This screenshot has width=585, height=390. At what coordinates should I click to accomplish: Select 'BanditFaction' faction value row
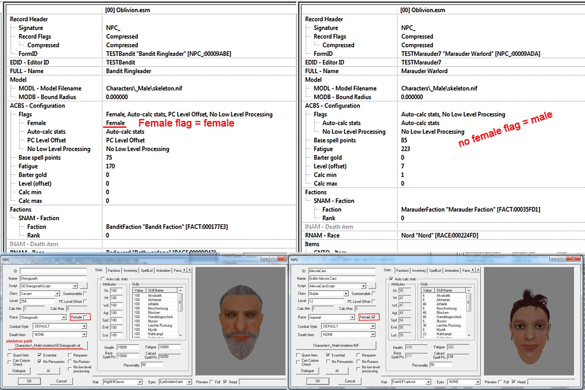pos(167,227)
